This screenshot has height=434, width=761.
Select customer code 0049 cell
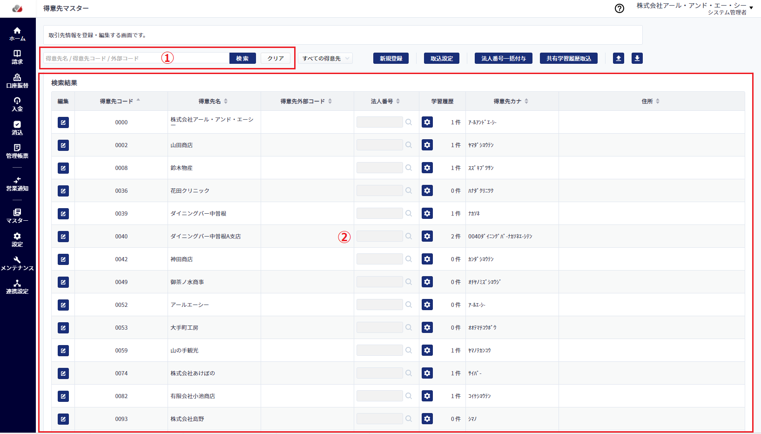click(121, 282)
